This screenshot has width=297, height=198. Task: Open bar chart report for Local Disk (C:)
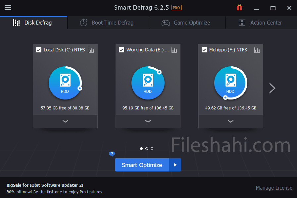(91, 50)
